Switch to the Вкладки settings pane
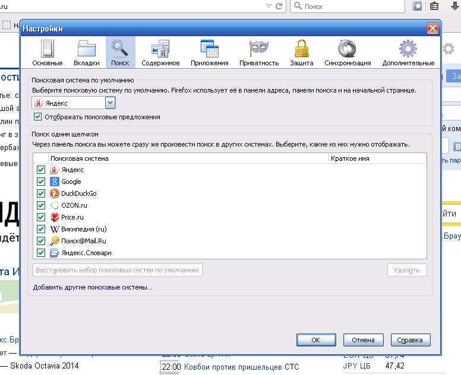 [x=87, y=53]
